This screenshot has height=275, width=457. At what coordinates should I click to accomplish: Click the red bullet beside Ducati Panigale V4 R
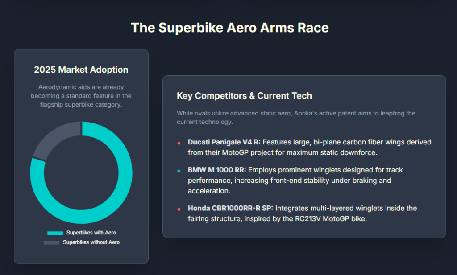pos(179,143)
